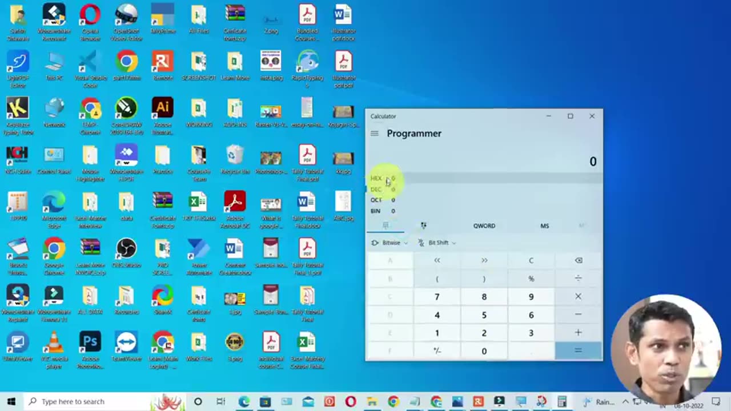Open Opera from the taskbar
Viewport: 731px width, 411px height.
[x=350, y=401]
